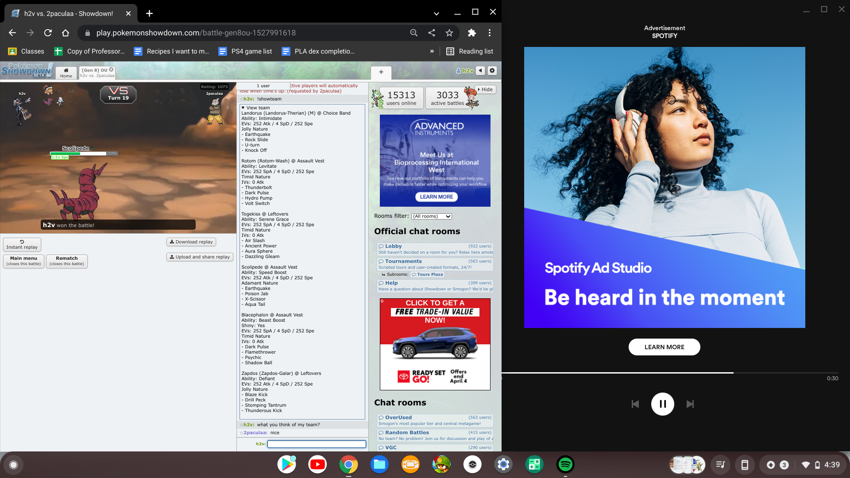Image resolution: width=850 pixels, height=478 pixels.
Task: Open Files app from the shelf
Action: point(379,465)
